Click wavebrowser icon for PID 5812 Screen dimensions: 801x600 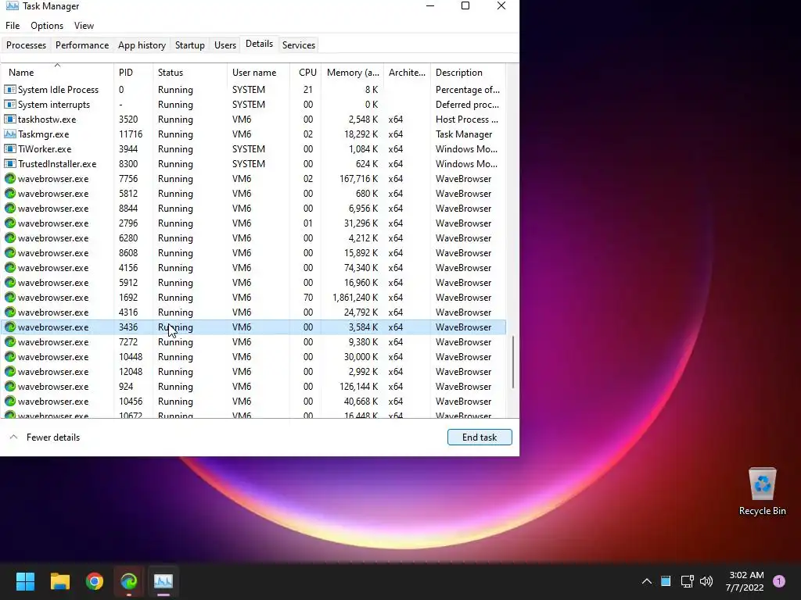(9, 194)
